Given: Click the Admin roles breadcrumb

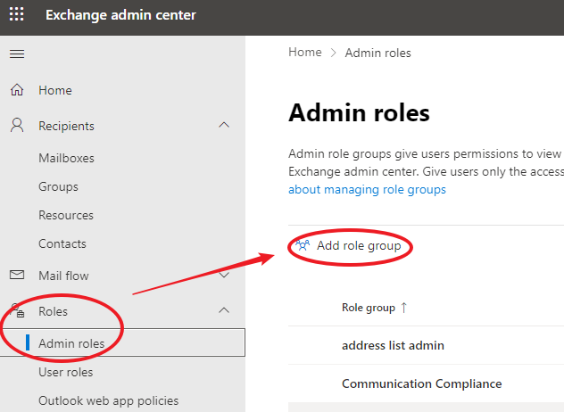Looking at the screenshot, I should coord(378,53).
